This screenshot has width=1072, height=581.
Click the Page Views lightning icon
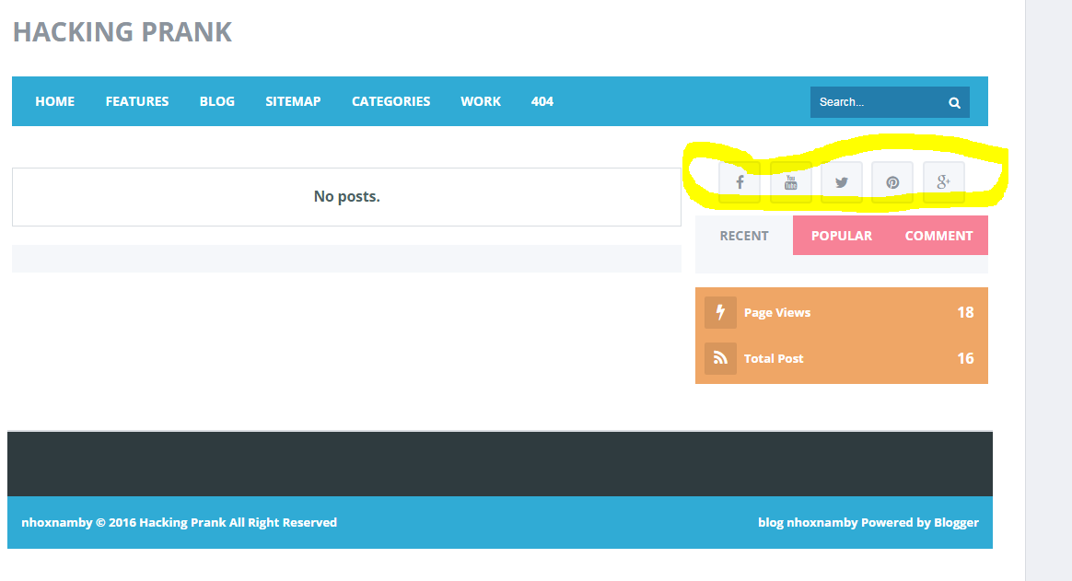tap(720, 313)
